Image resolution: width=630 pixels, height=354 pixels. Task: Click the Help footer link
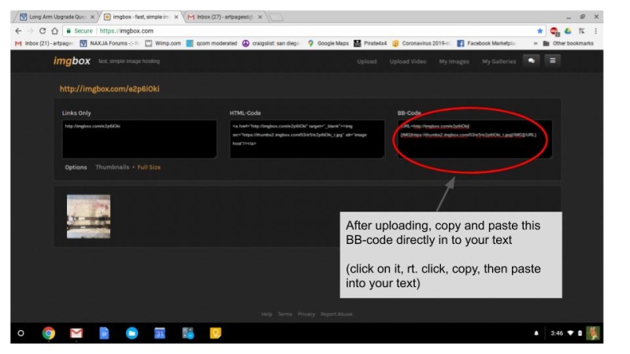[266, 314]
